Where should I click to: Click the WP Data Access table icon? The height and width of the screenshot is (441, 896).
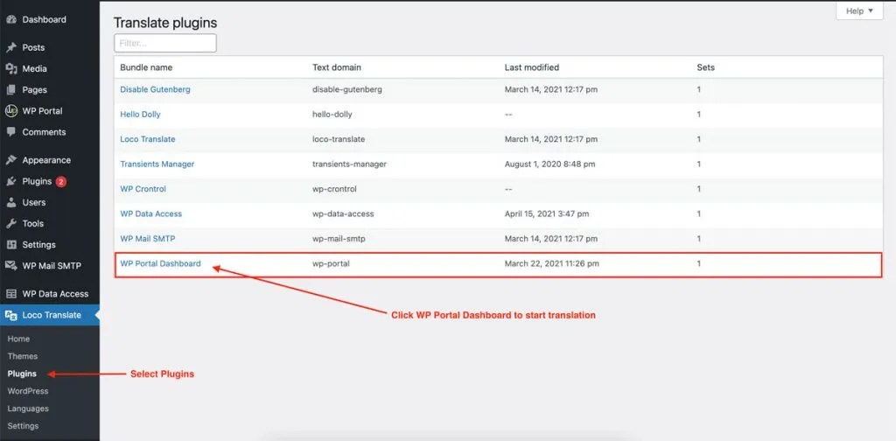10,294
